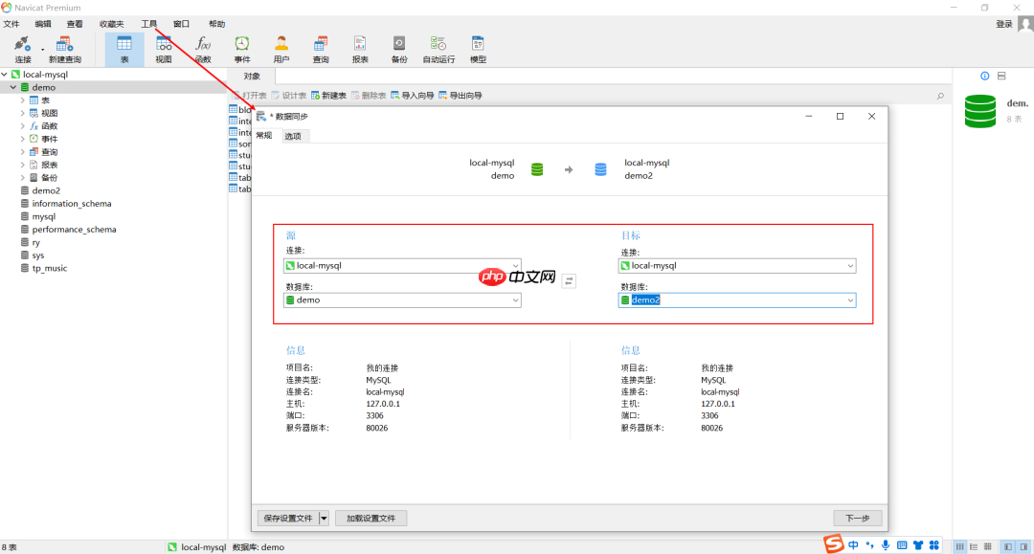Click the 下一步 (Next) button
Viewport: 1034px width, 554px height.
click(857, 519)
